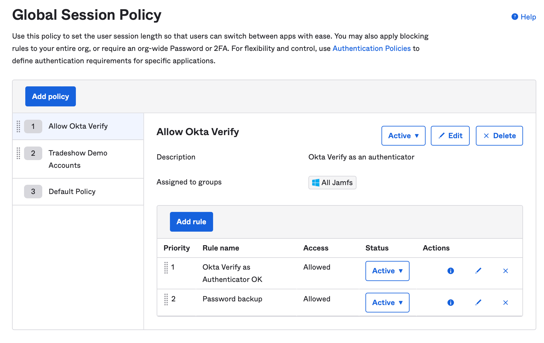This screenshot has width=544, height=343.
Task: Click the Status column header
Action: pyautogui.click(x=377, y=248)
